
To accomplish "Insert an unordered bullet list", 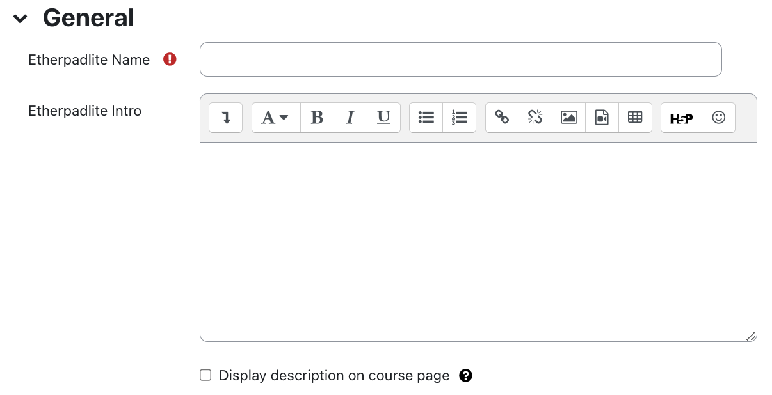I will (426, 118).
